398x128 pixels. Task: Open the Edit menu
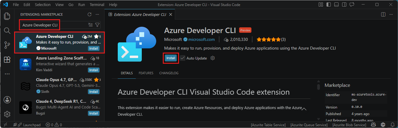27,5
